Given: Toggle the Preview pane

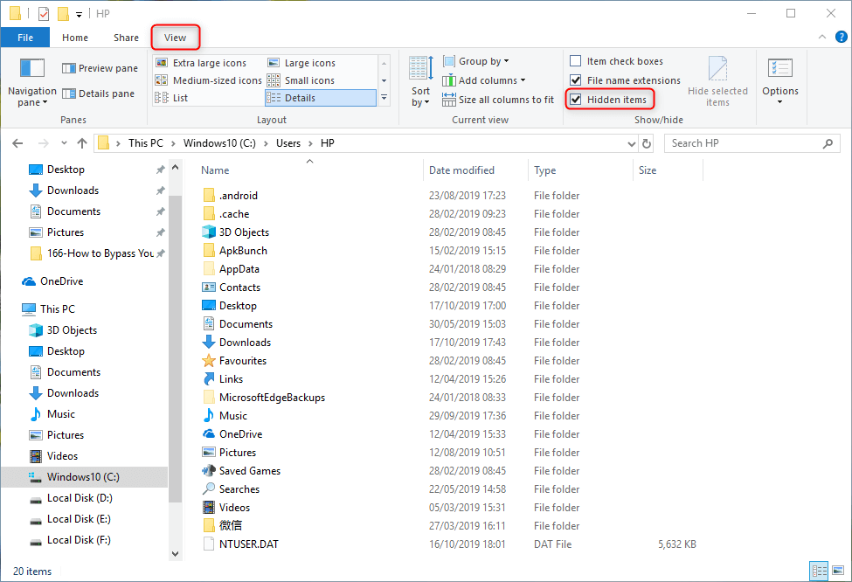Looking at the screenshot, I should [x=100, y=68].
